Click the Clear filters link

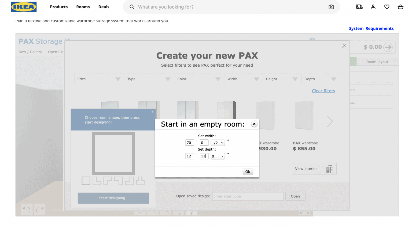point(323,91)
